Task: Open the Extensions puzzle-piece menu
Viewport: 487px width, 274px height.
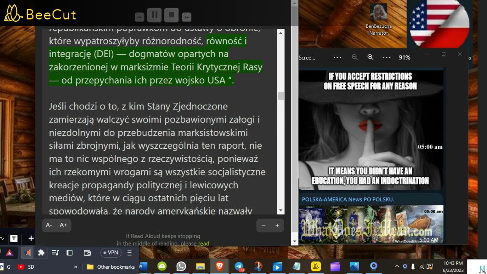Action: pos(41,253)
